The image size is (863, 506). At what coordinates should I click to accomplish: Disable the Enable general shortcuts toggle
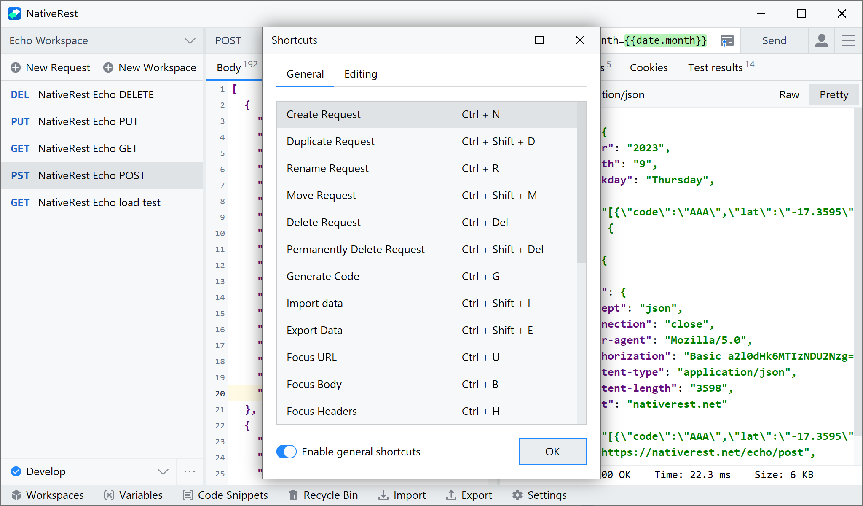[287, 452]
